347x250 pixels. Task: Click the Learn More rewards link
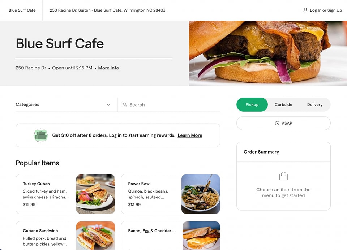click(190, 135)
